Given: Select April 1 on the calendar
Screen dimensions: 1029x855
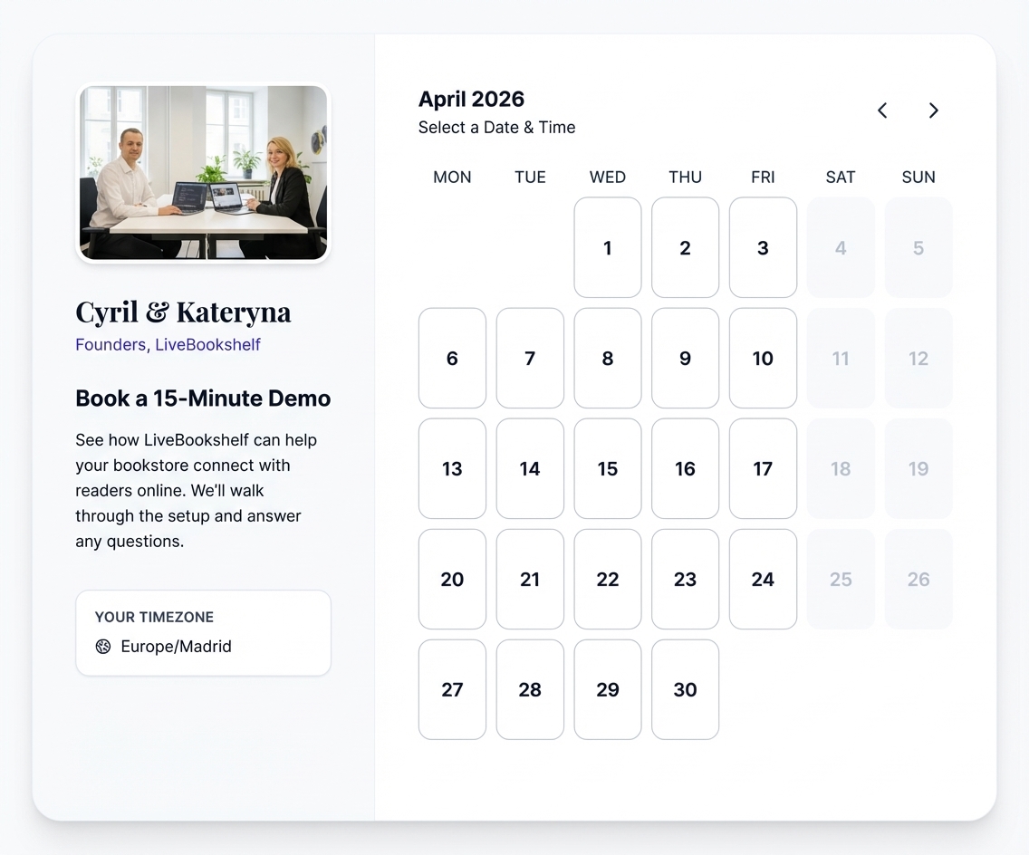Looking at the screenshot, I should (x=607, y=247).
